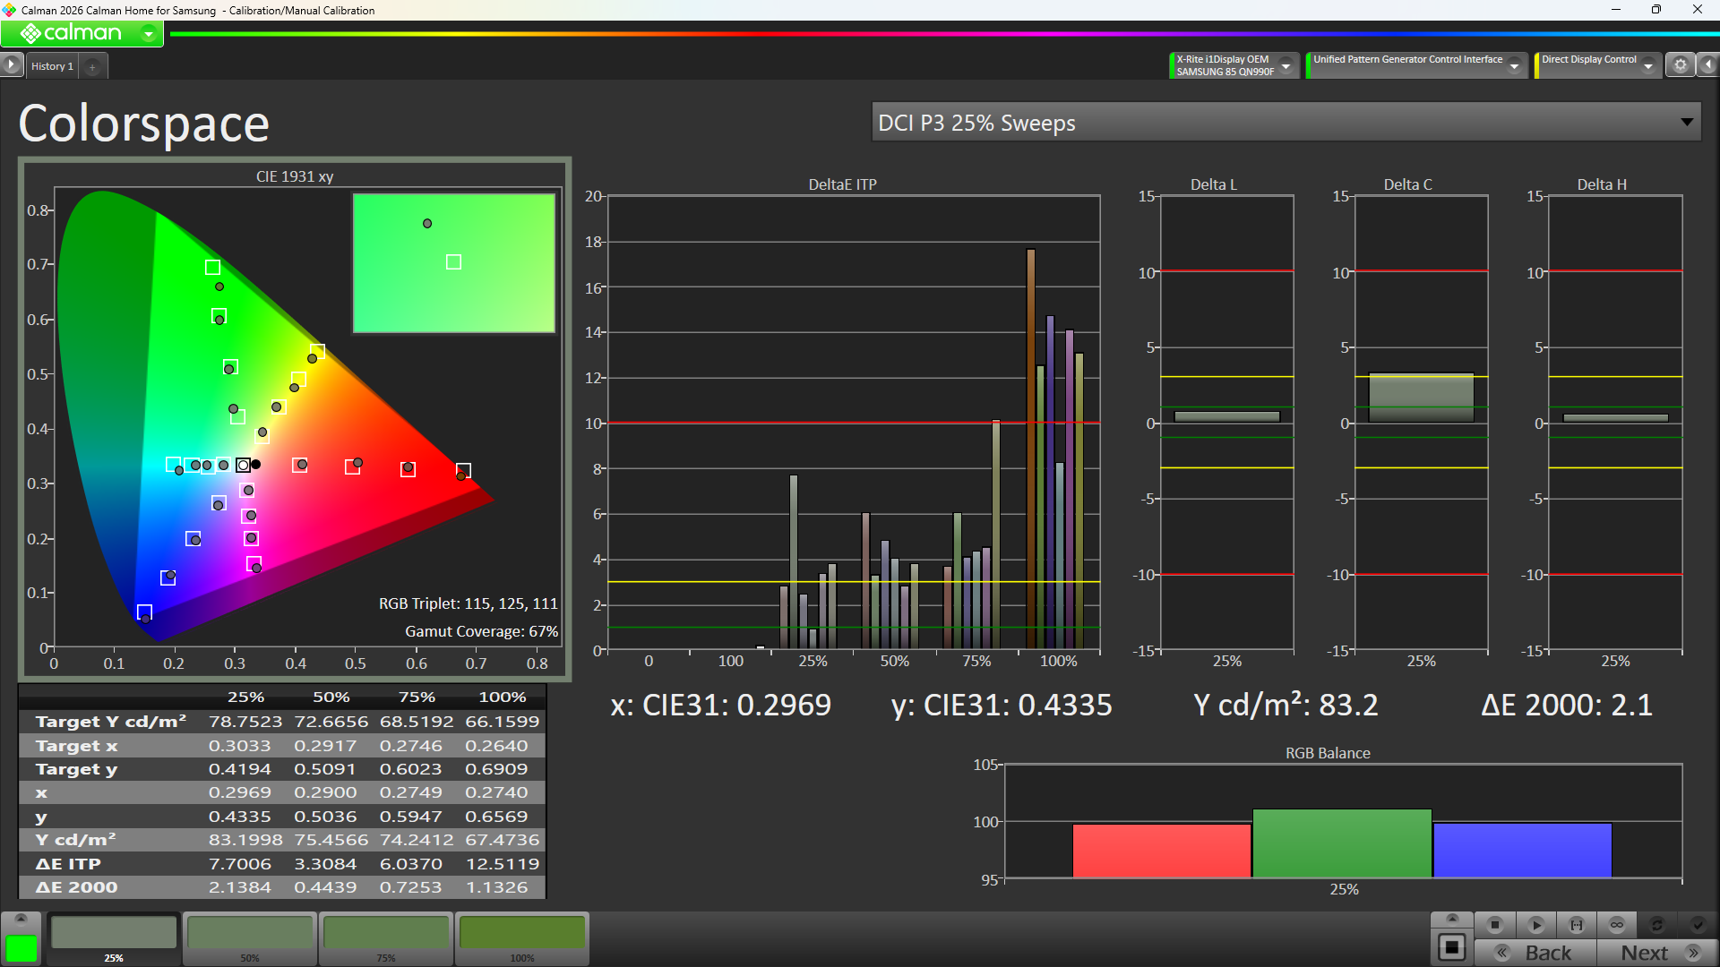
Task: Open the Direct Display Control dropdown
Action: pos(1647,66)
